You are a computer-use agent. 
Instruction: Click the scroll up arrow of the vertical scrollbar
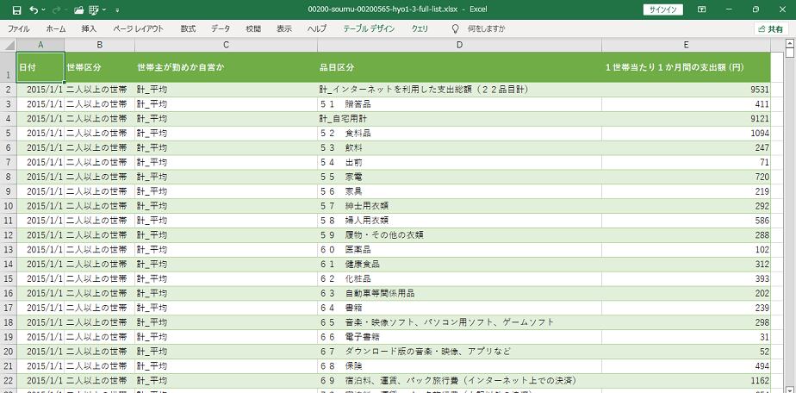click(789, 42)
